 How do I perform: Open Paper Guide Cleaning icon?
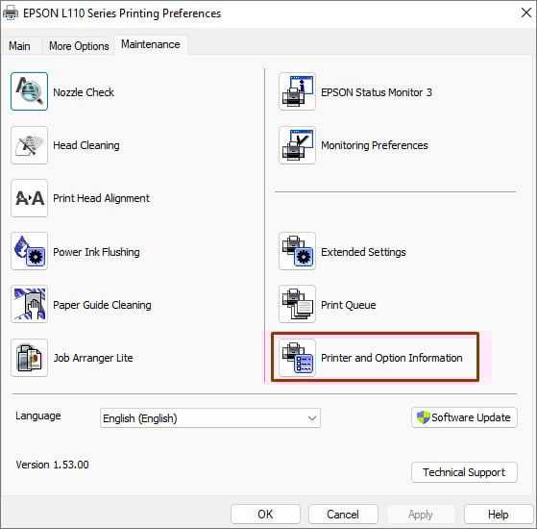pyautogui.click(x=29, y=304)
